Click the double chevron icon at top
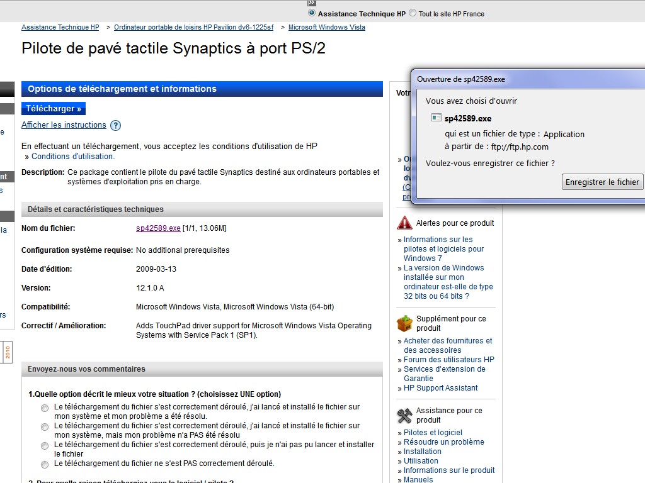The height and width of the screenshot is (483, 645). [311, 3]
